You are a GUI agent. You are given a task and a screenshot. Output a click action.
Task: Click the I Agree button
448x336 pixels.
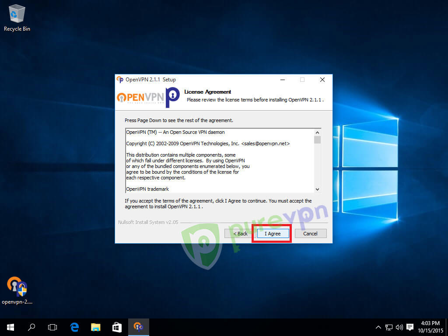click(x=273, y=234)
